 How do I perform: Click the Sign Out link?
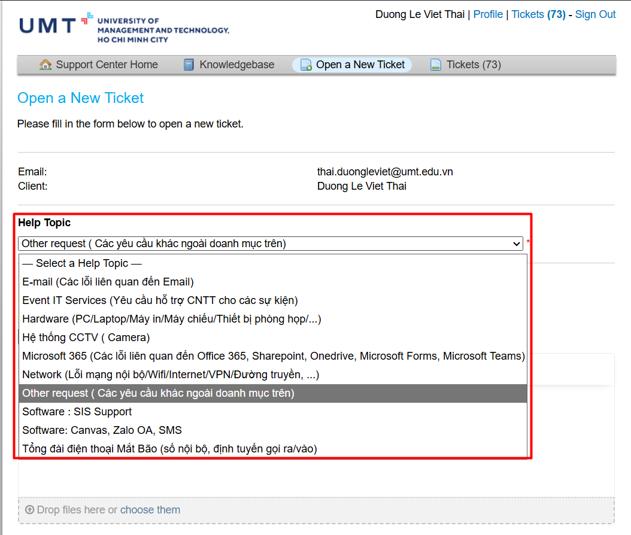(x=595, y=14)
